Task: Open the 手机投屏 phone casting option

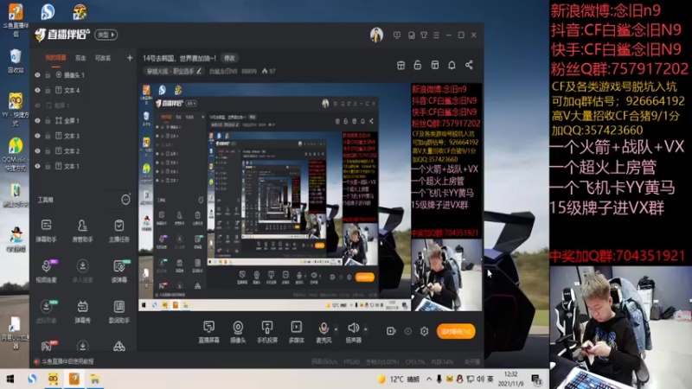Action: [x=267, y=332]
